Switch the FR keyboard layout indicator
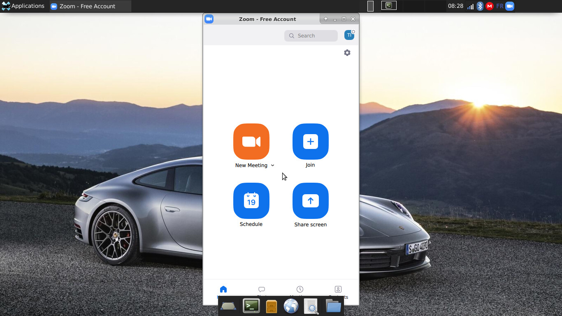 pos(499,6)
